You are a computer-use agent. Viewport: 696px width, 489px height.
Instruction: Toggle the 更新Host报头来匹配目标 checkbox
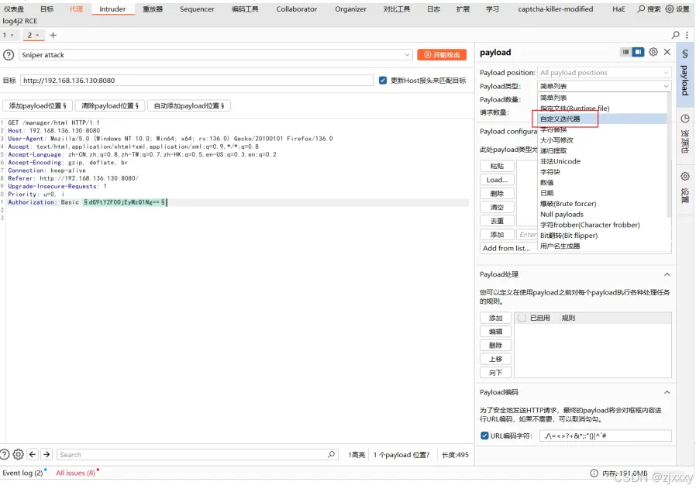(x=383, y=80)
